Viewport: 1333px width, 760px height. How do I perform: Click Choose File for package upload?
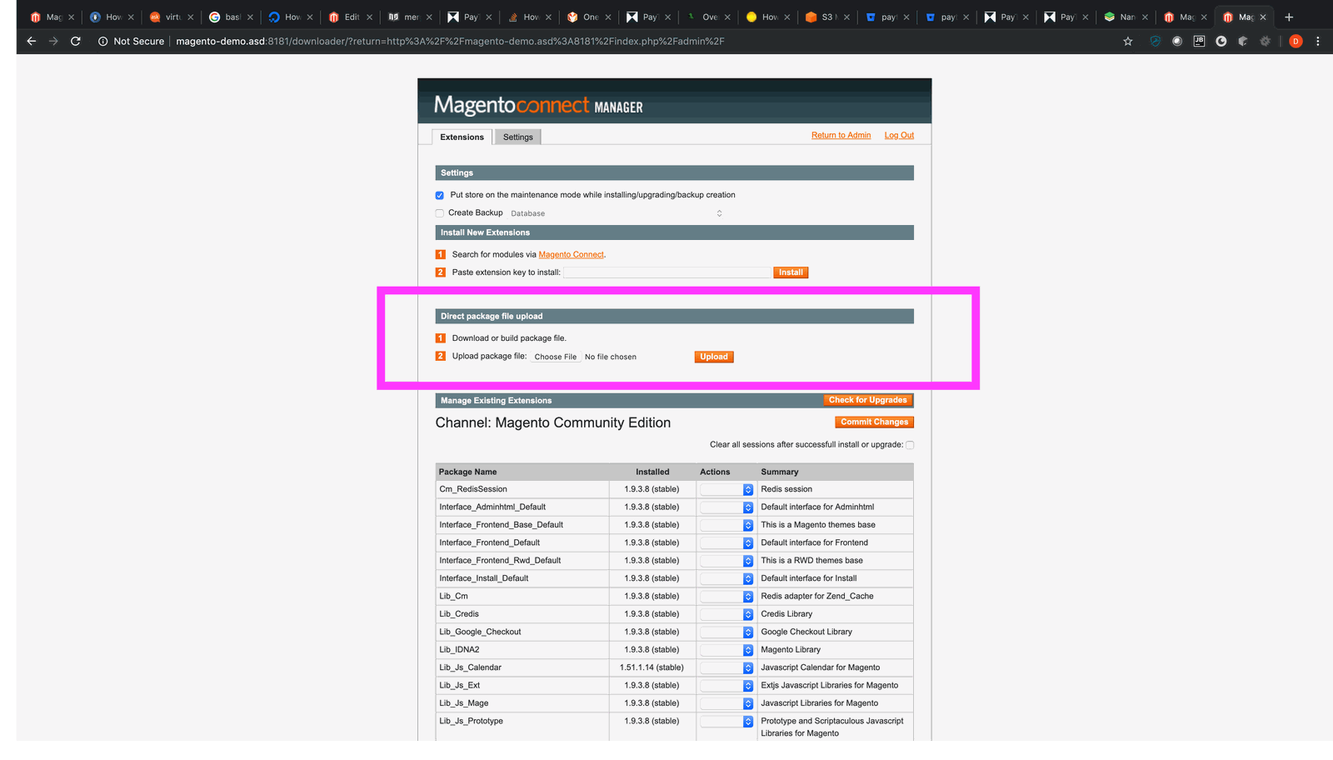(x=555, y=357)
